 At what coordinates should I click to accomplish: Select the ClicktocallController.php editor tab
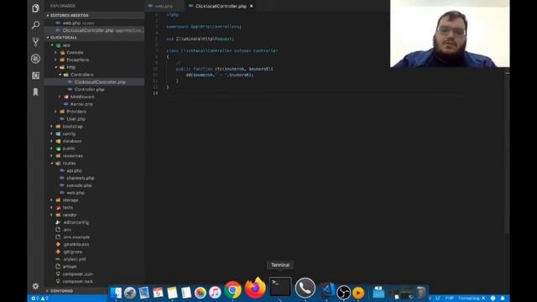[221, 6]
